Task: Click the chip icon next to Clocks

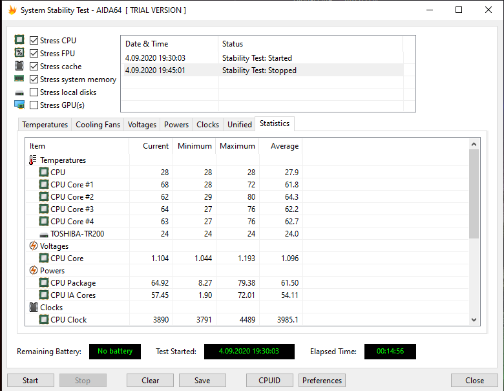Action: 34,308
